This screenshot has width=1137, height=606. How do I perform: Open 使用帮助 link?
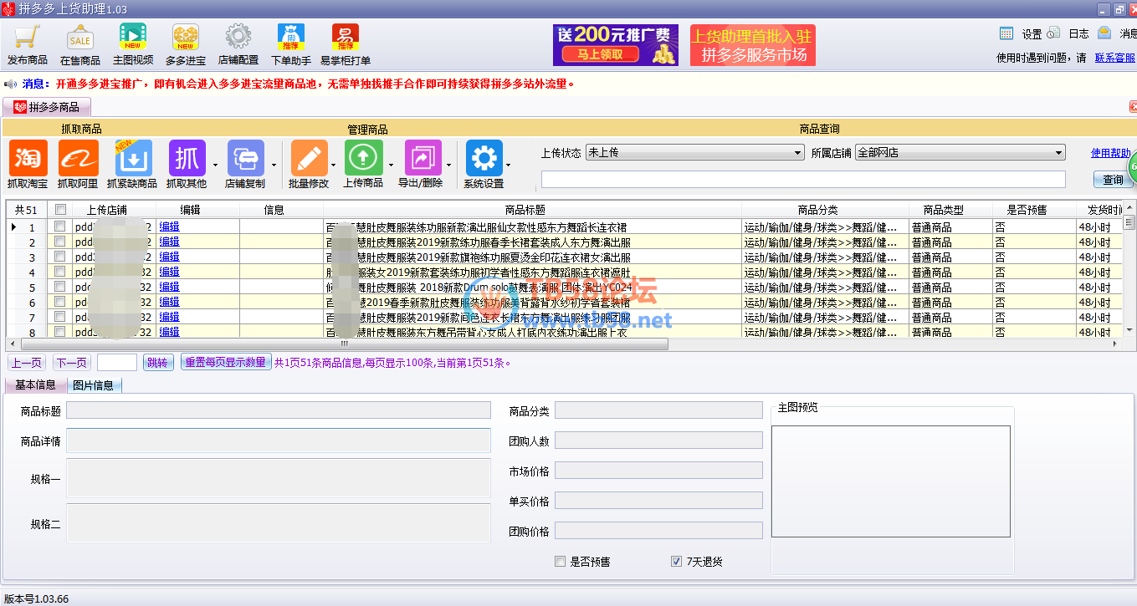pyautogui.click(x=1110, y=153)
